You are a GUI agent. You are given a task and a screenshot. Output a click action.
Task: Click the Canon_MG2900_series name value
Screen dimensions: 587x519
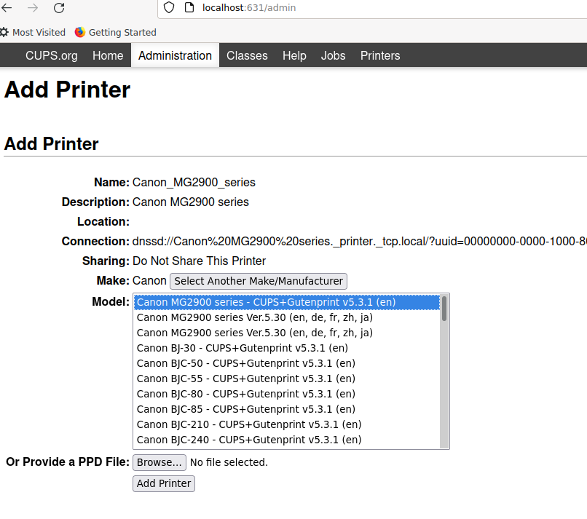pos(194,182)
